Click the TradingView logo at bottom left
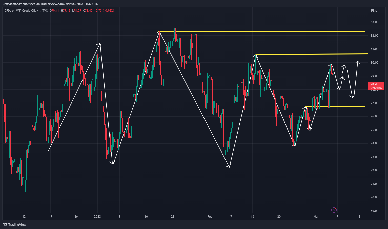The image size is (388, 229). pyautogui.click(x=14, y=224)
